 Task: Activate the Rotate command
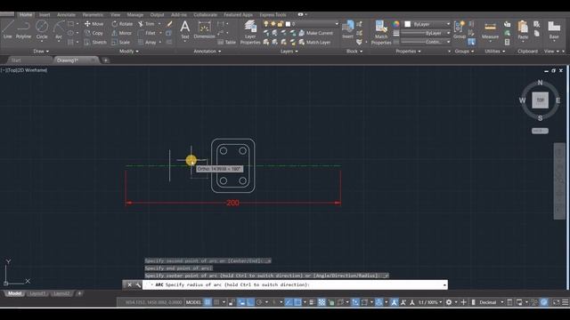pyautogui.click(x=122, y=24)
